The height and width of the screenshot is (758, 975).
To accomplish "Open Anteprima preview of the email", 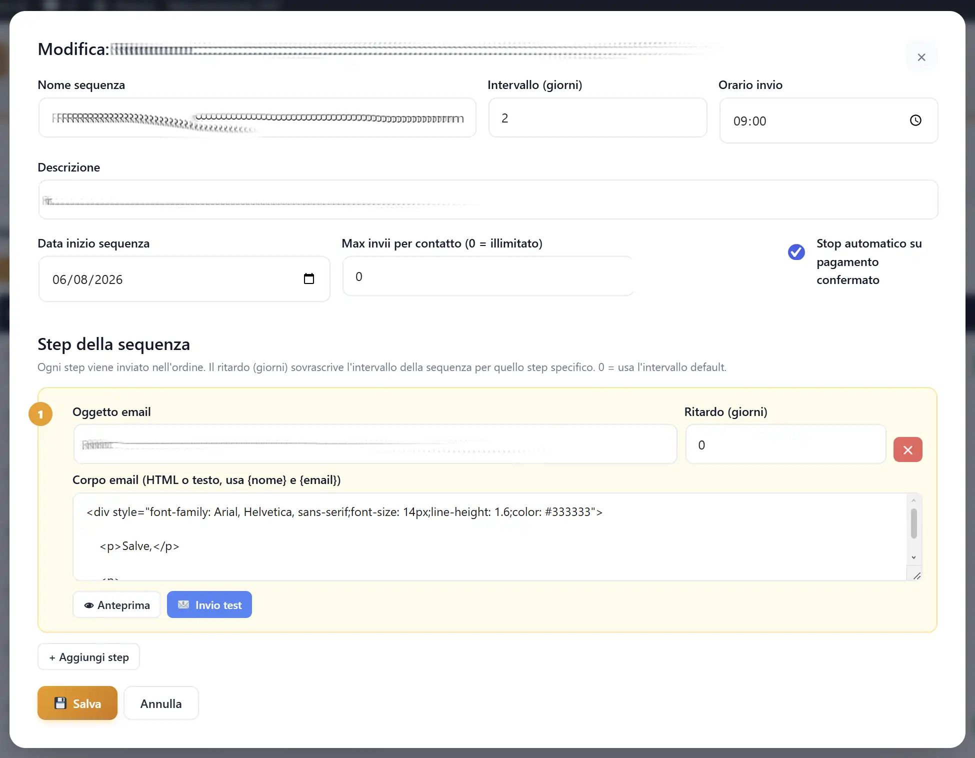I will point(116,605).
